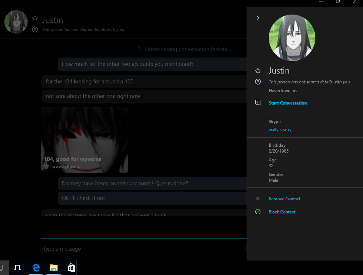Open Microsoft Edge from the taskbar

click(36, 268)
